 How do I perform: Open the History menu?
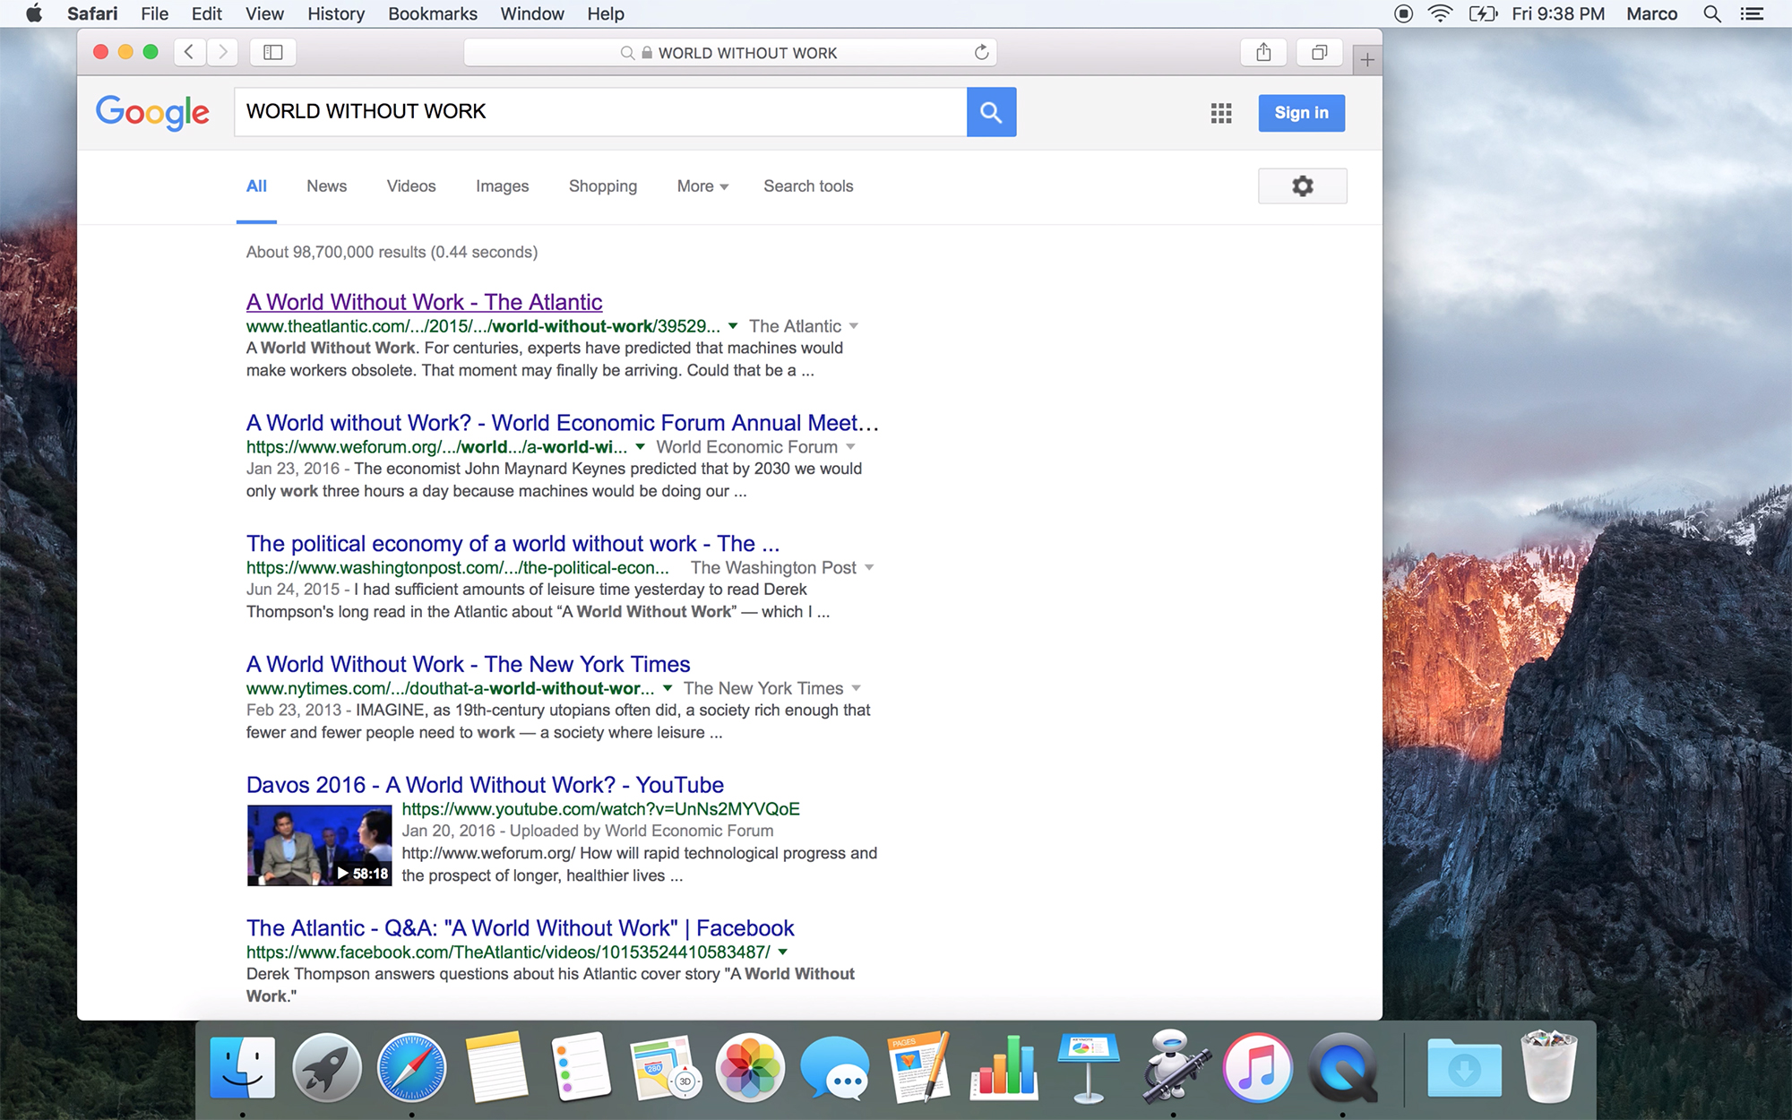point(336,13)
